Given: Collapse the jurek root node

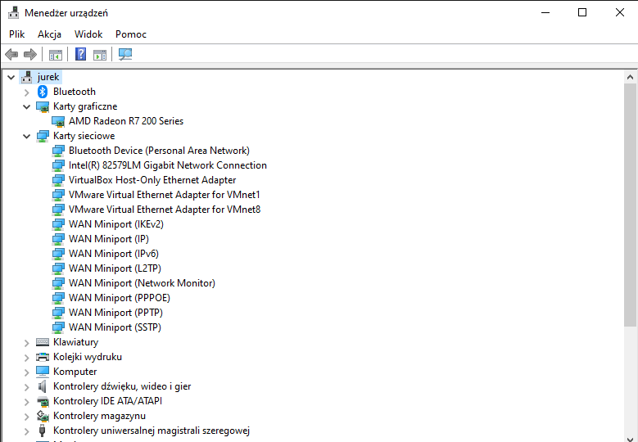Looking at the screenshot, I should coord(11,77).
